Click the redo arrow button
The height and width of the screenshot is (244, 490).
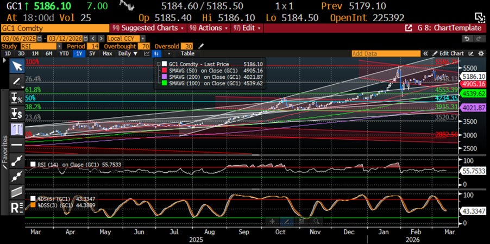(479, 39)
